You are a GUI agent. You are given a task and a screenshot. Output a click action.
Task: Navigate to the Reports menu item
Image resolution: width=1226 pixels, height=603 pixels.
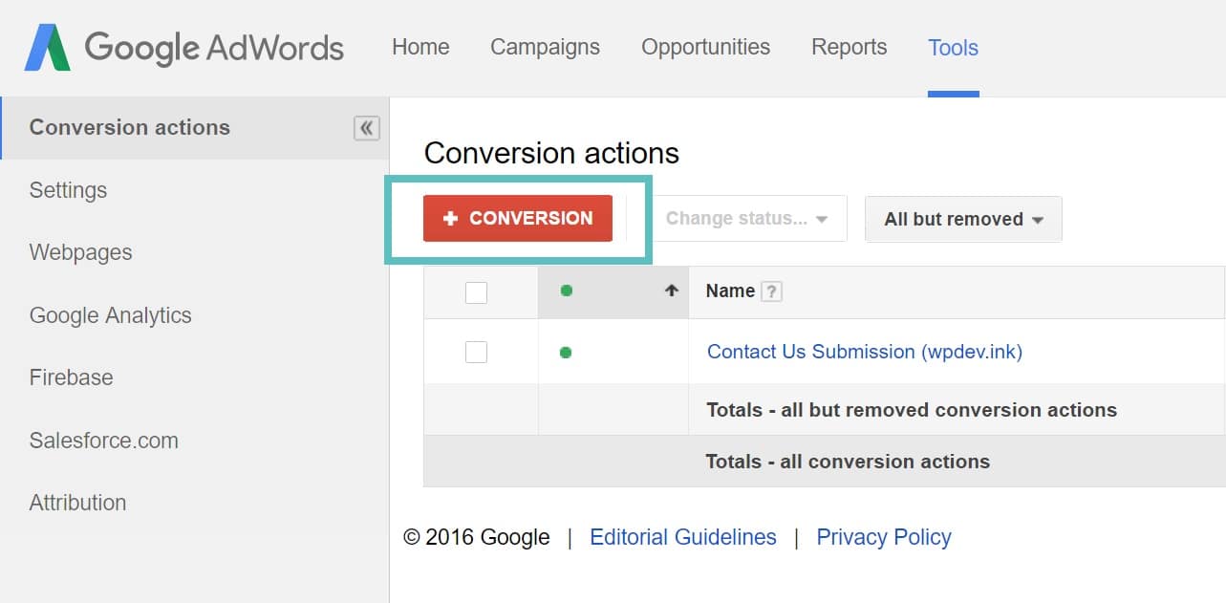pyautogui.click(x=849, y=46)
